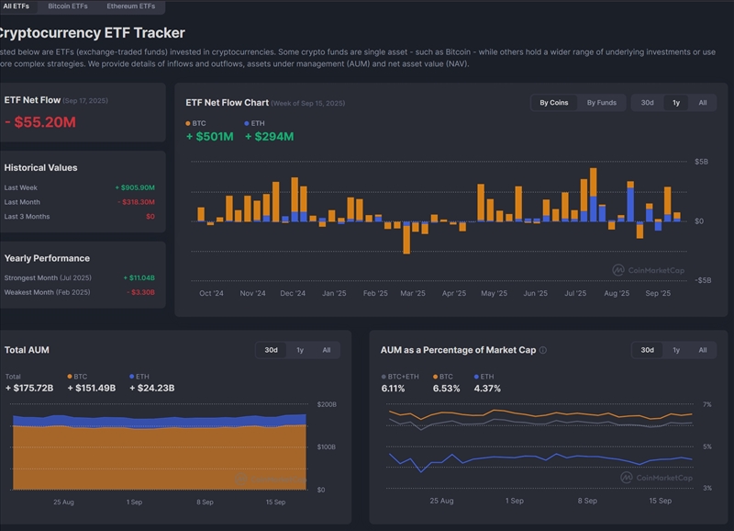
Task: Set ETF Net Flow Chart range to 30d
Action: (647, 103)
